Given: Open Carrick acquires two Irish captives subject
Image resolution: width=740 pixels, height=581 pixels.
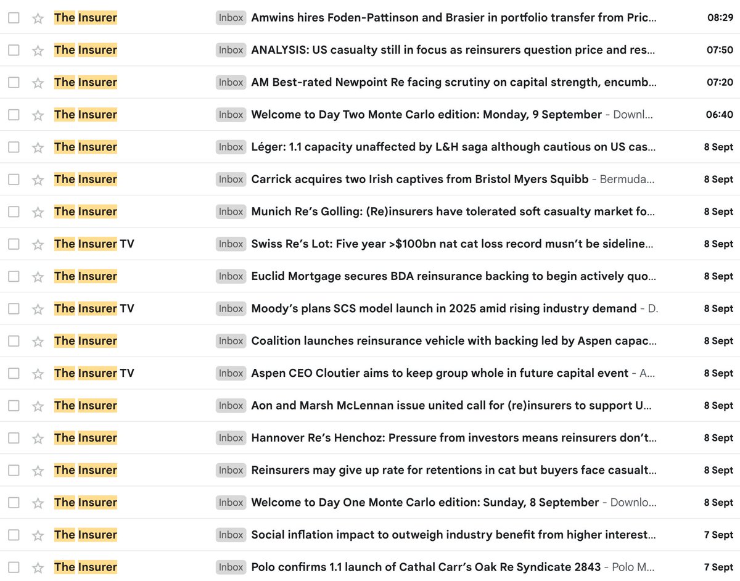Looking at the screenshot, I should (419, 179).
